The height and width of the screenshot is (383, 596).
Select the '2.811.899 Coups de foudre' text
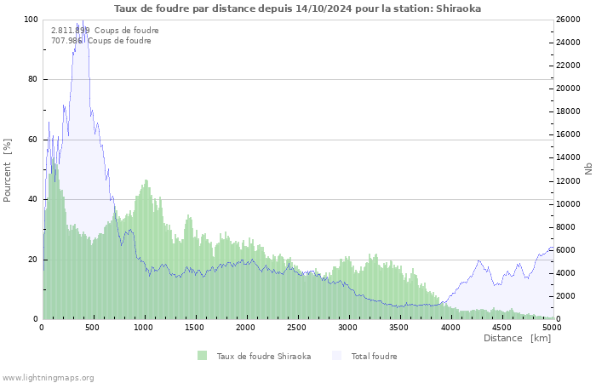point(105,30)
